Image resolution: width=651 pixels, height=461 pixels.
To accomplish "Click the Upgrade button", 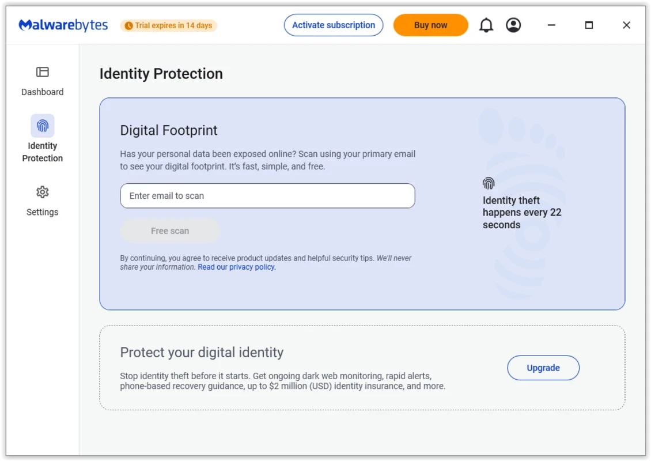I will [543, 368].
